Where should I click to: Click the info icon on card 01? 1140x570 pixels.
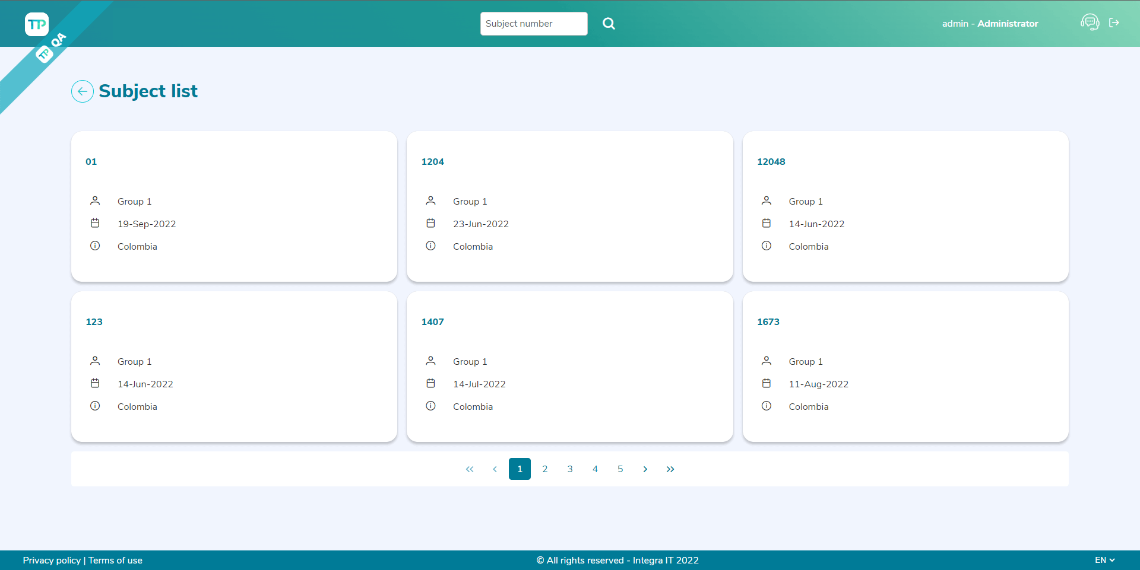pos(95,246)
